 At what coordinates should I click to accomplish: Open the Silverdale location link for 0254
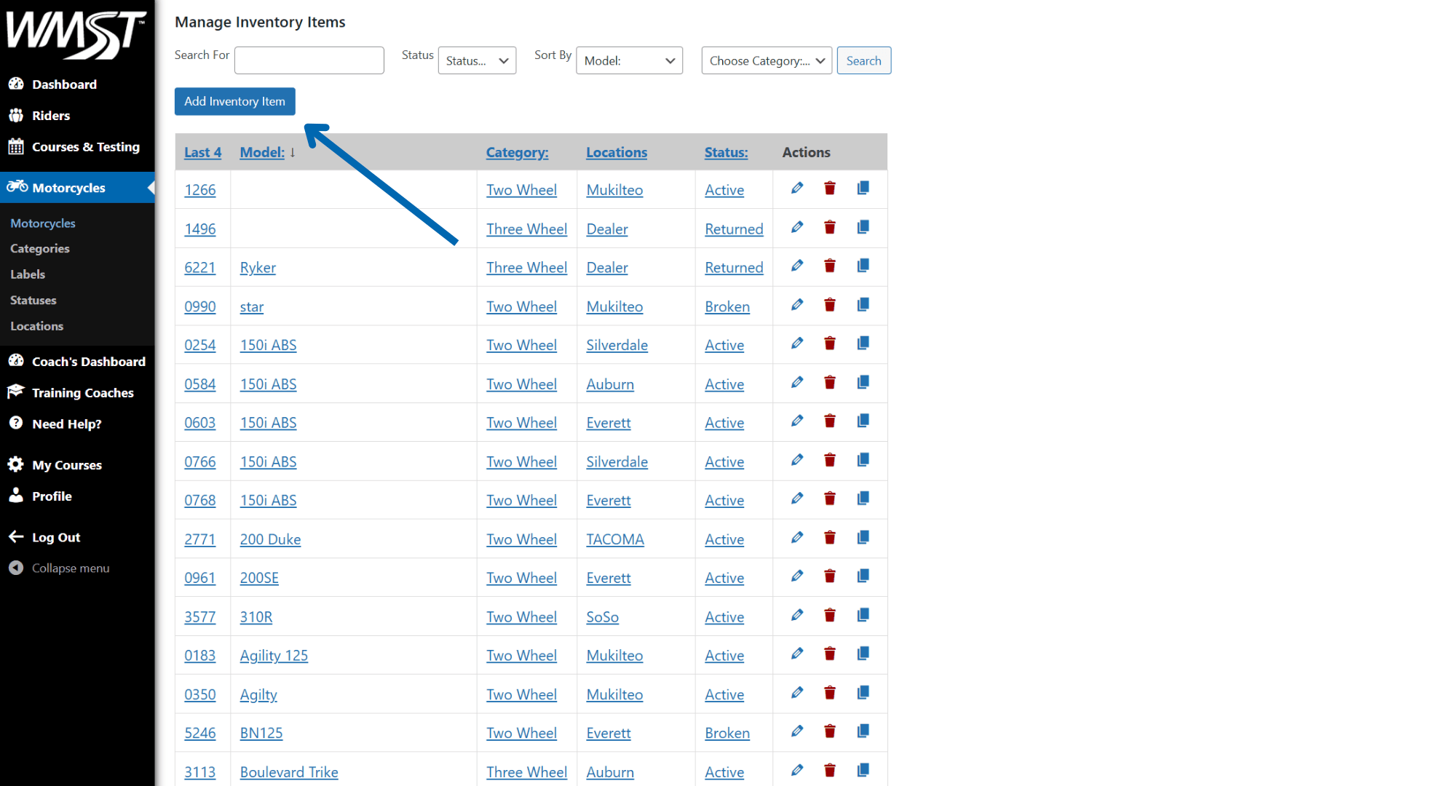617,345
